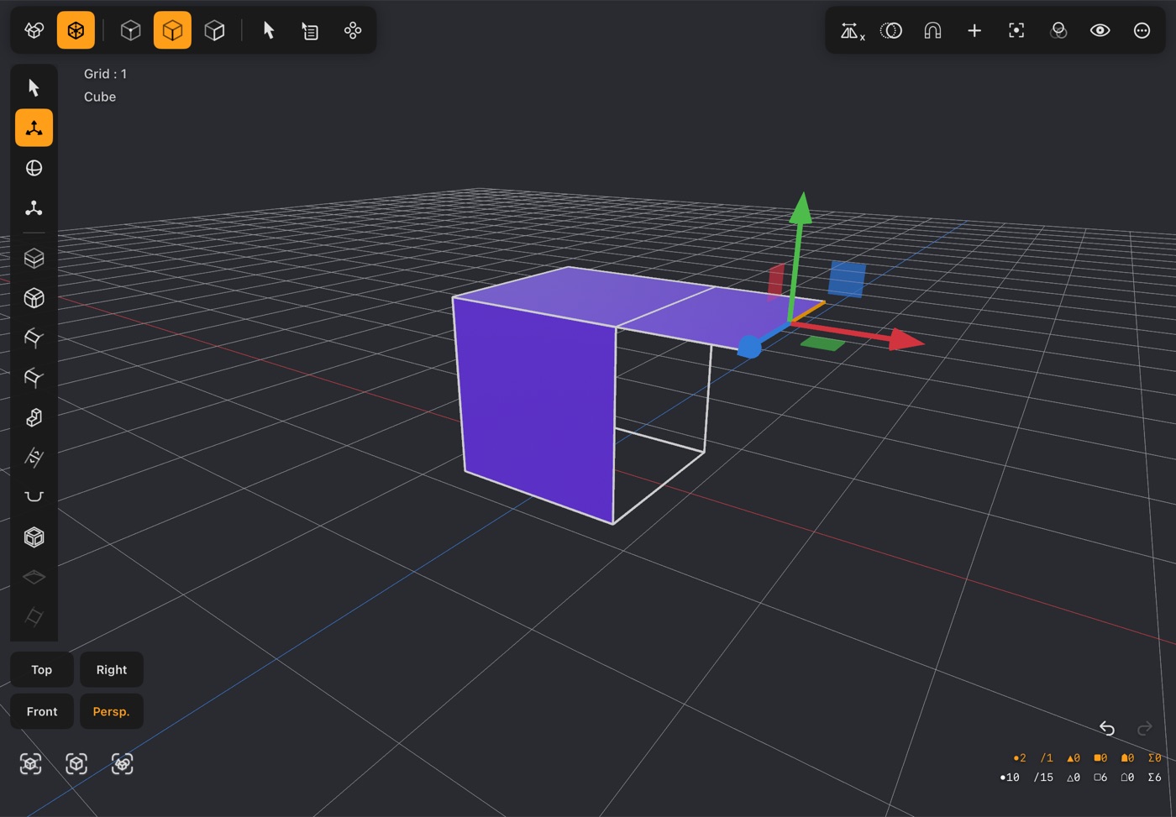This screenshot has width=1176, height=817.
Task: Undo the last action
Action: coord(1107,728)
